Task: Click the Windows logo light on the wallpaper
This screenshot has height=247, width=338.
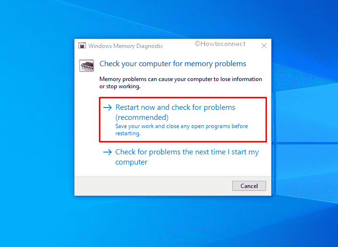Action: click(306, 142)
